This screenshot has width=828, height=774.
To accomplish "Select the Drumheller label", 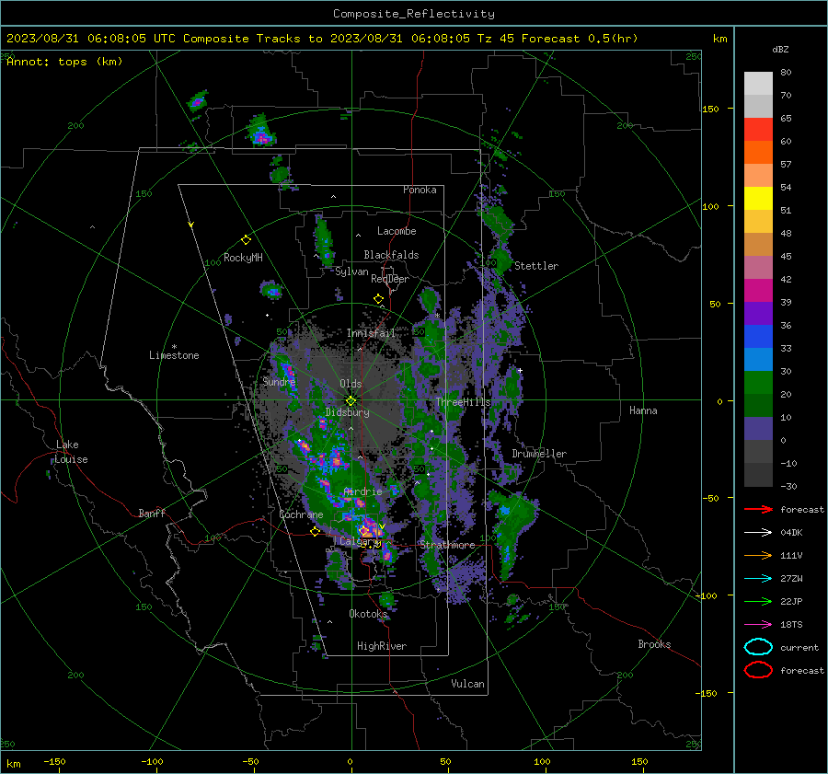I will [539, 454].
